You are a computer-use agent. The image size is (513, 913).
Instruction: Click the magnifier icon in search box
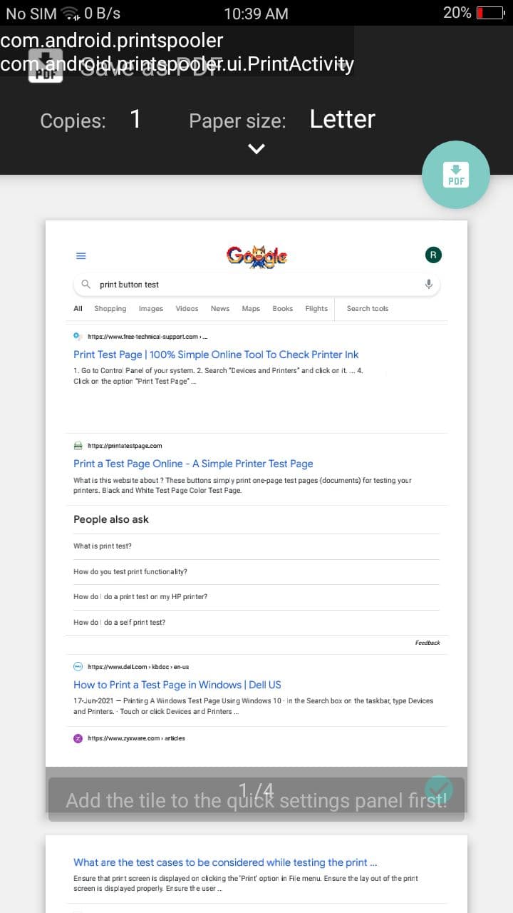(86, 284)
